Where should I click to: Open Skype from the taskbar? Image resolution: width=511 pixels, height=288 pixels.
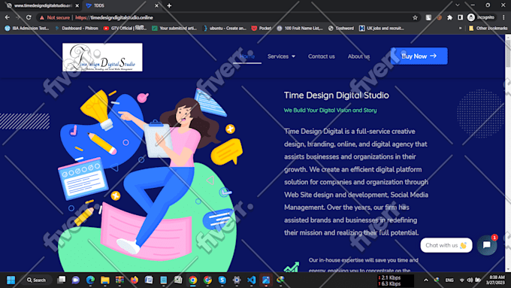[222, 280]
